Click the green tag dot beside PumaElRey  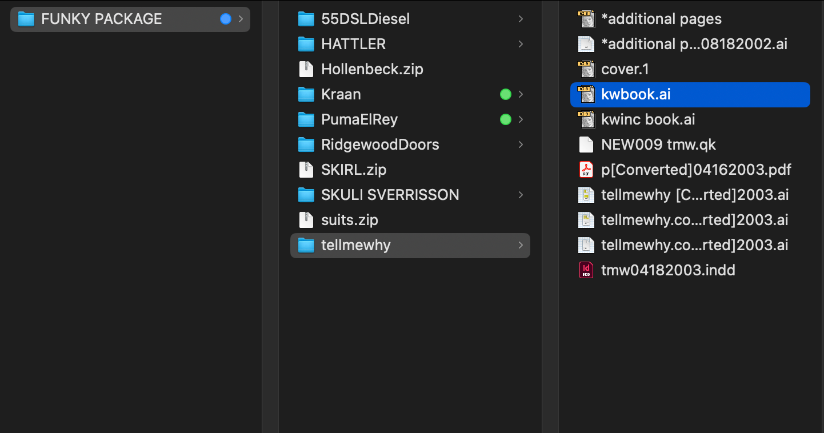click(505, 119)
